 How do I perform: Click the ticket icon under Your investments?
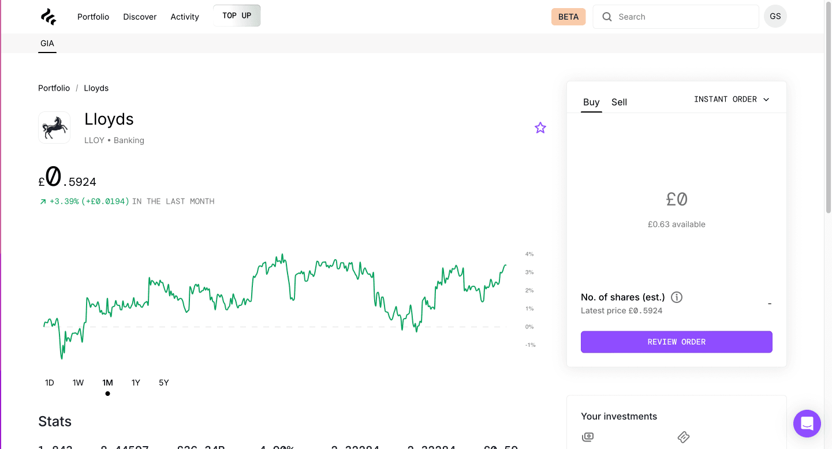684,437
